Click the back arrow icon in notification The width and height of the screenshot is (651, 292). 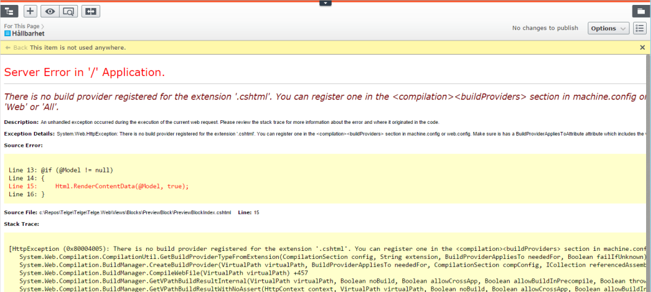pos(8,47)
